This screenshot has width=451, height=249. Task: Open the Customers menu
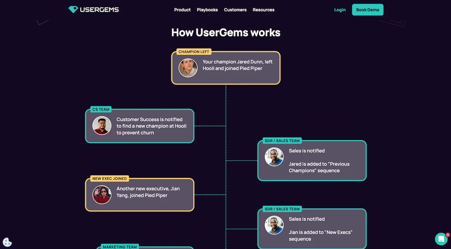[235, 10]
